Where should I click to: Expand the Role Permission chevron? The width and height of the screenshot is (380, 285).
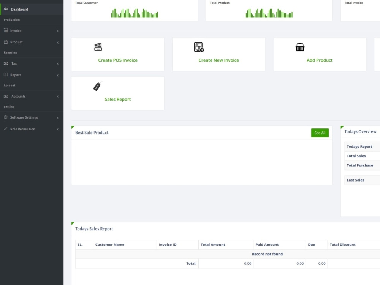[58, 129]
